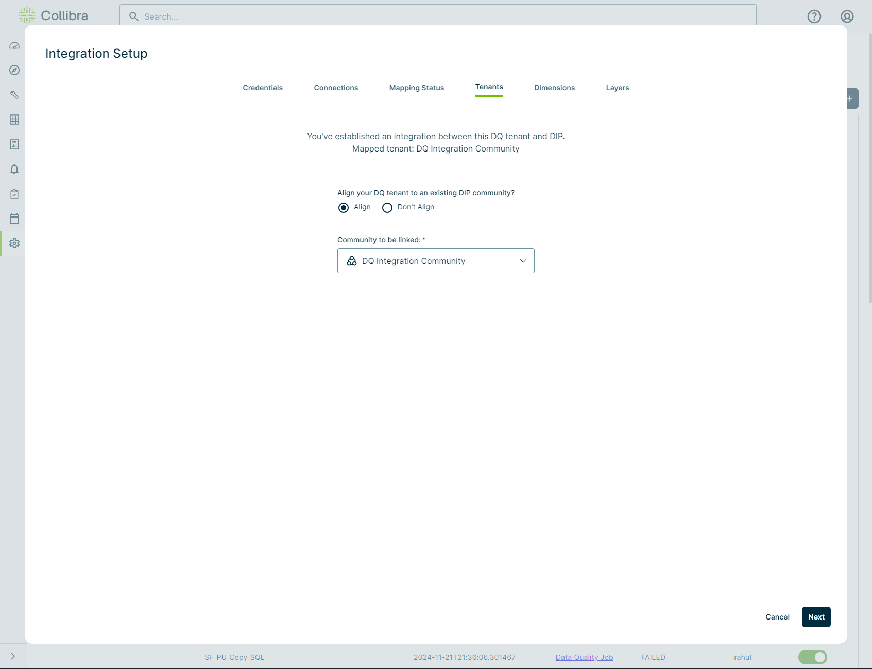Screen dimensions: 872x669
Task: Click the Next button
Action: click(x=816, y=616)
